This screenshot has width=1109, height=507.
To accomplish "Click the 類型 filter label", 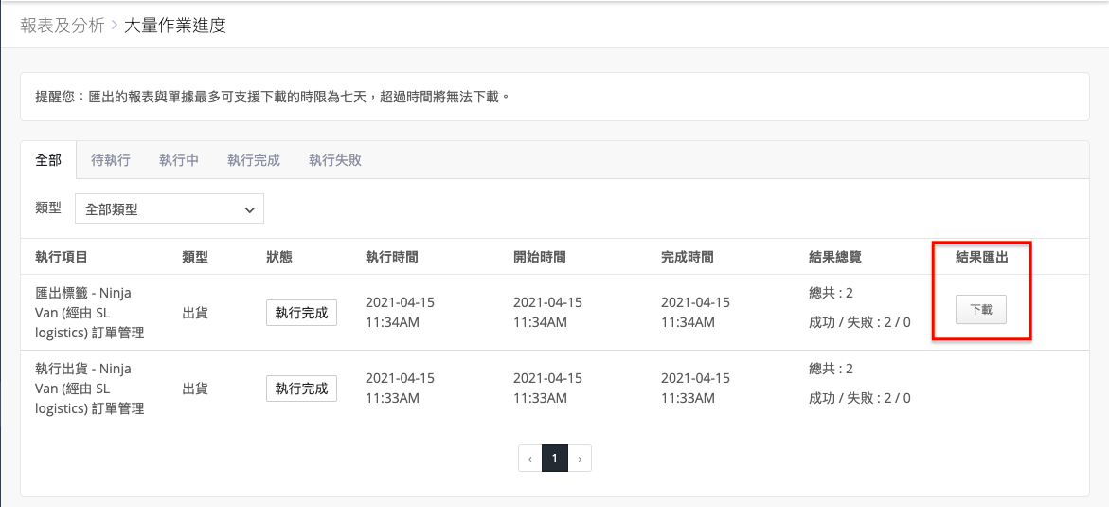I will coord(48,208).
